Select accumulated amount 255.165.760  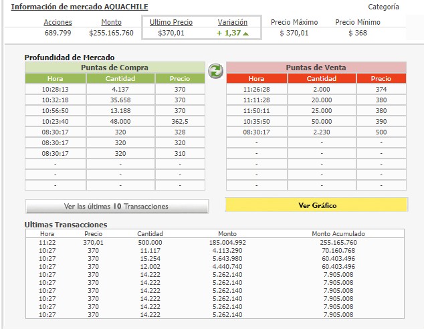[338, 243]
